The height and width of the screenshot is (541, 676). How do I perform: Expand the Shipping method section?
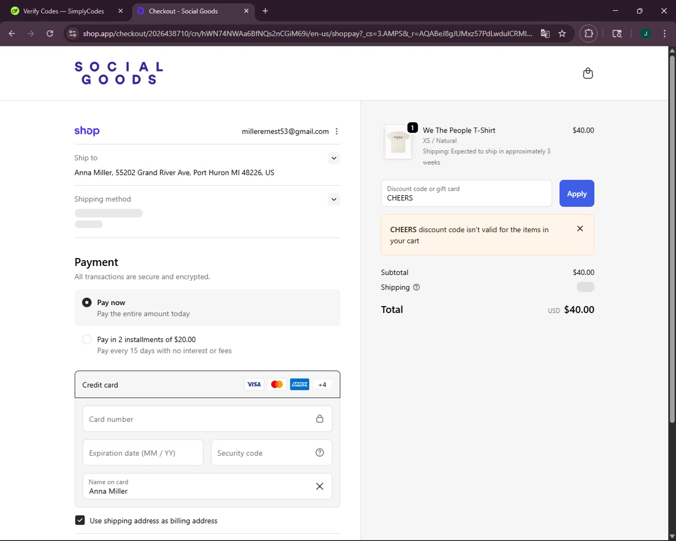pyautogui.click(x=334, y=199)
